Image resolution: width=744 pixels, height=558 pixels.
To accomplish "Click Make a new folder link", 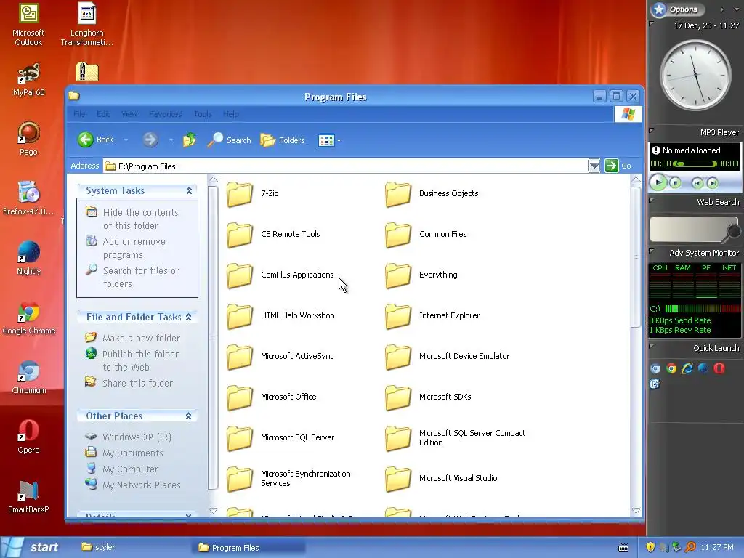I will (x=141, y=339).
